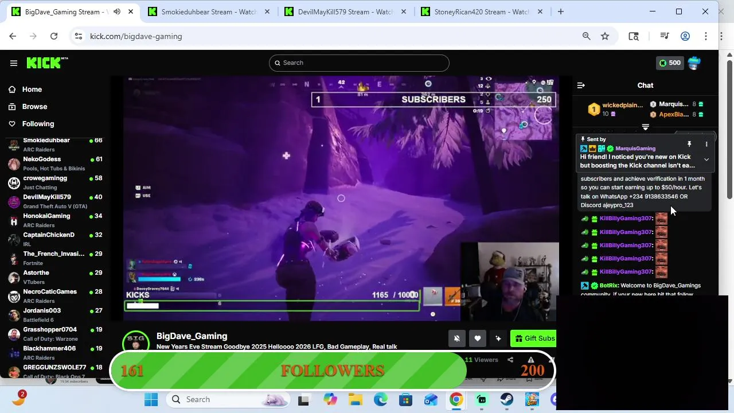Click Gift Subs button
The height and width of the screenshot is (413, 734).
point(533,338)
